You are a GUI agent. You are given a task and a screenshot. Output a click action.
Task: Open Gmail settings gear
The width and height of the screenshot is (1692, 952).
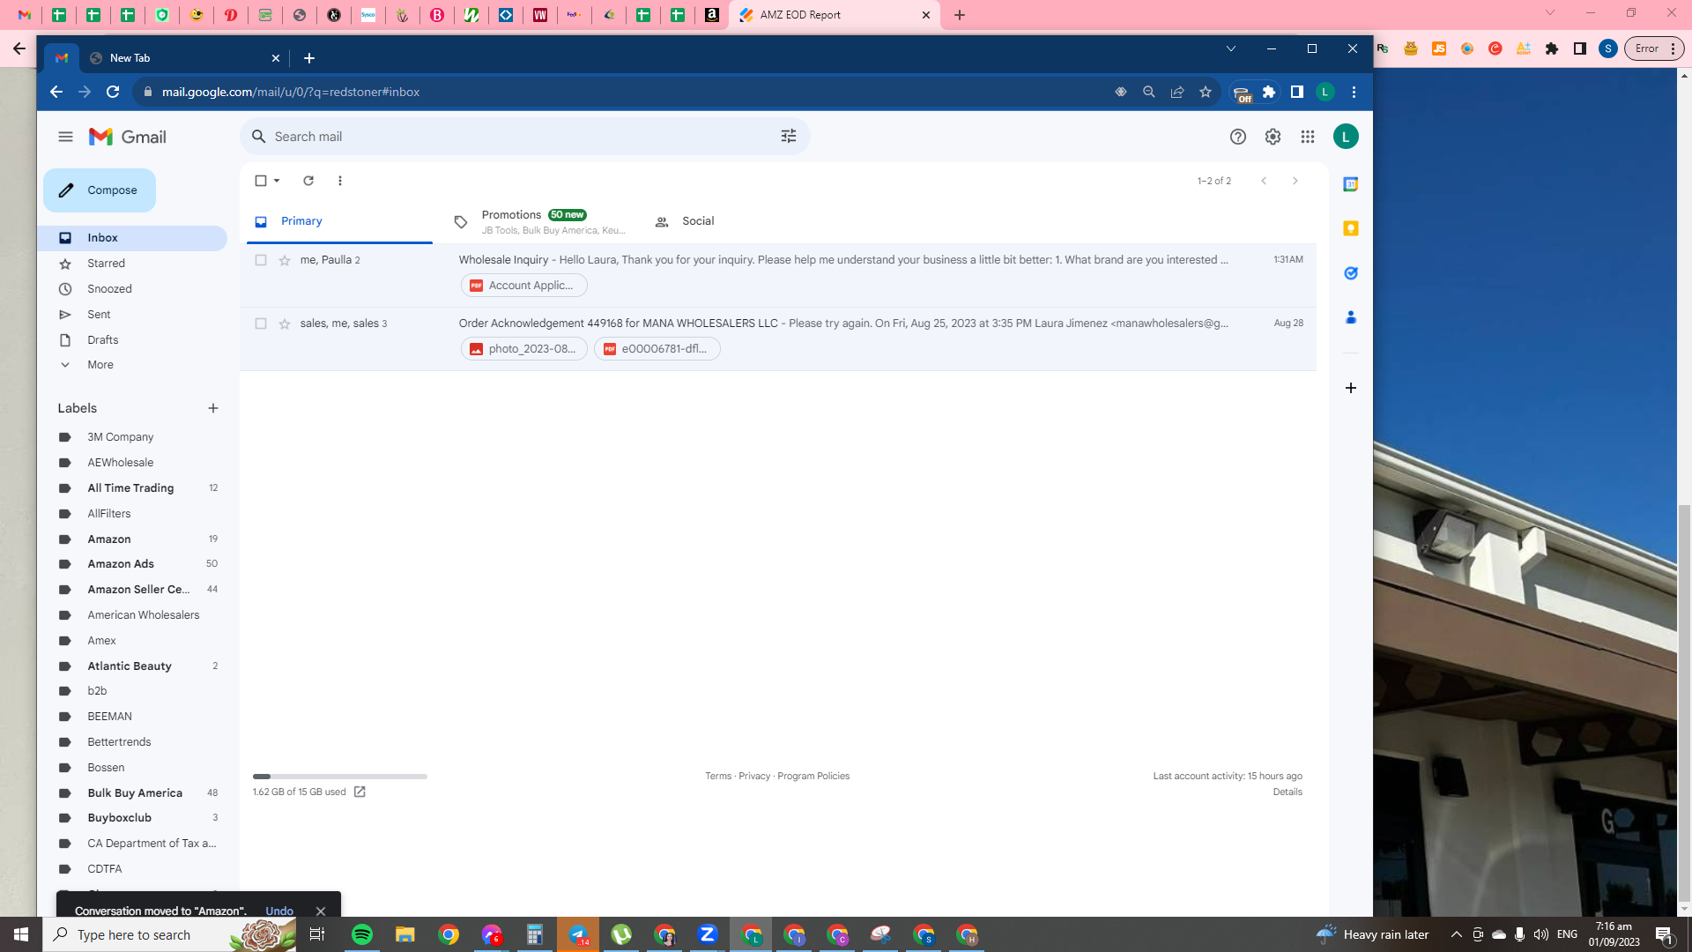click(x=1273, y=137)
